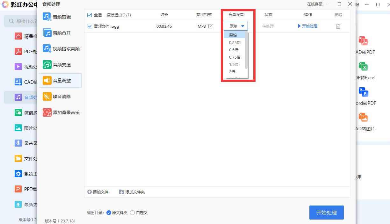Select 2倍 volume option
This screenshot has width=390, height=224.
(232, 72)
